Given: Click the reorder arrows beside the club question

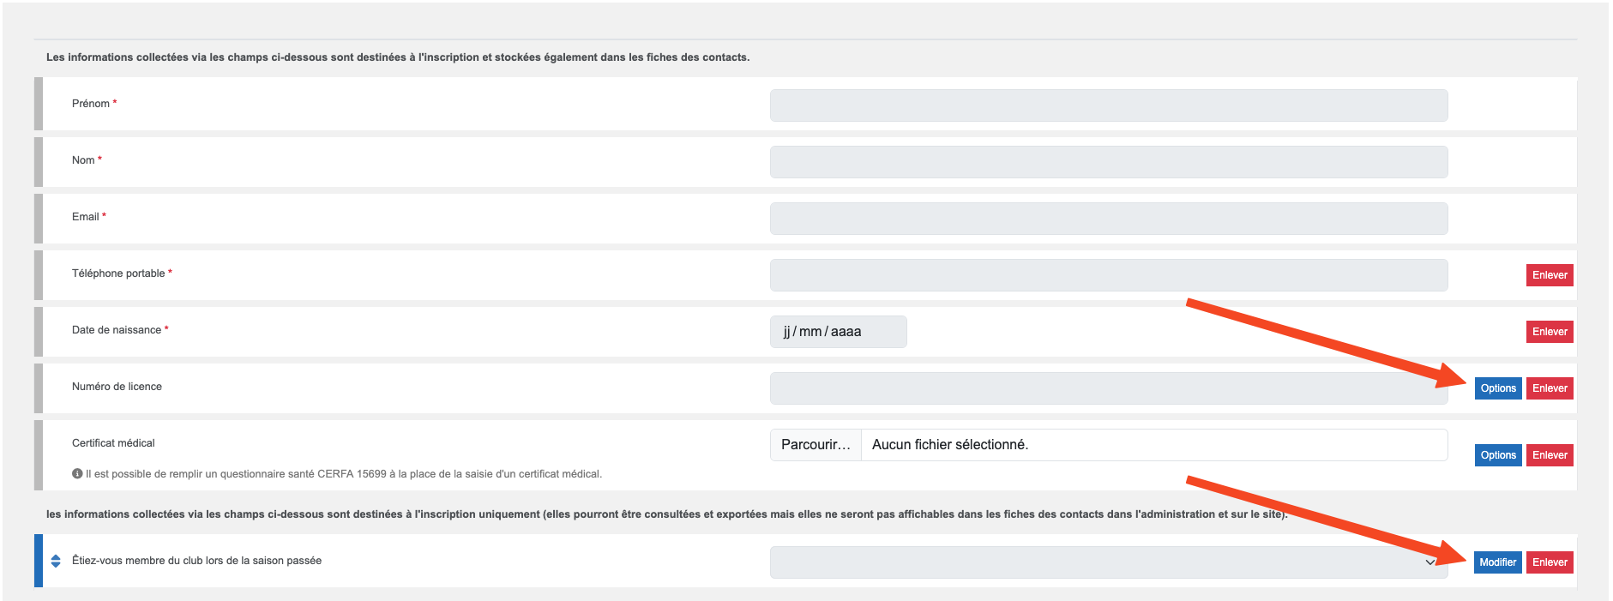Looking at the screenshot, I should [x=56, y=561].
